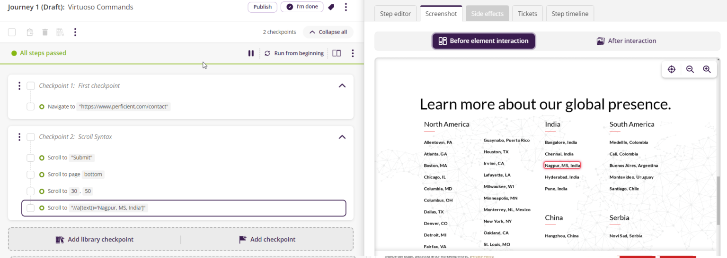Tick the select-all steps checkbox
Viewport: 727px width, 258px height.
pos(12,32)
